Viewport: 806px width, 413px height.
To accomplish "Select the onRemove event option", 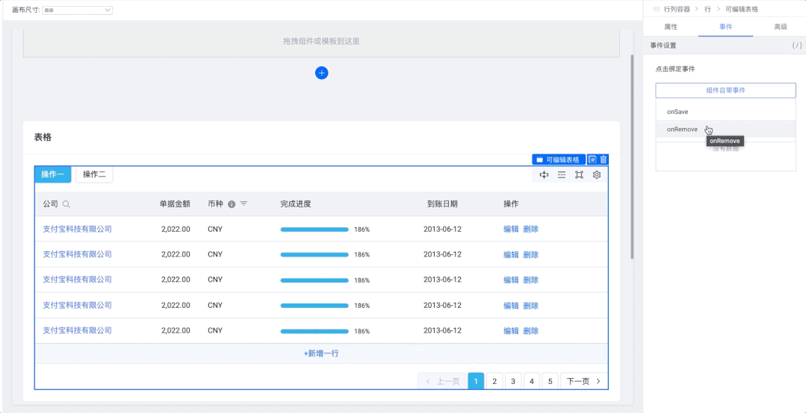I will pyautogui.click(x=725, y=129).
